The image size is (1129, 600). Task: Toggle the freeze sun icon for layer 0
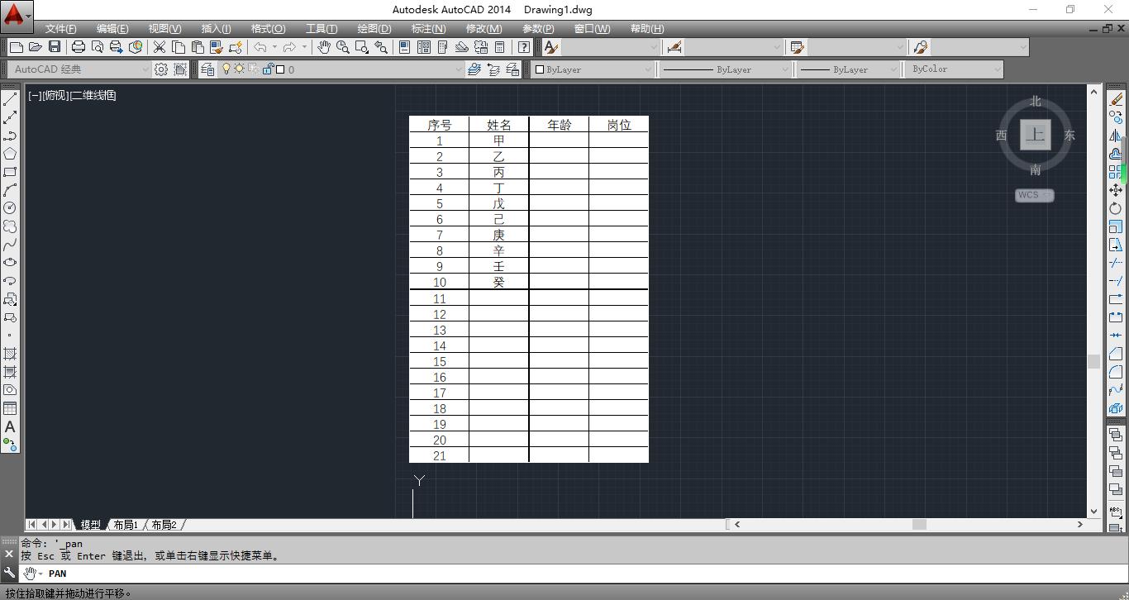click(239, 69)
